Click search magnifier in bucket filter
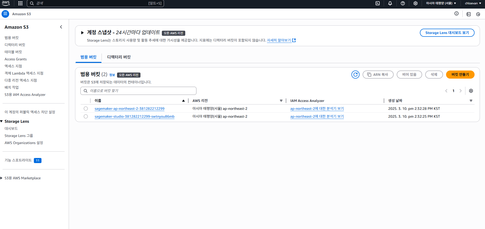This screenshot has height=229, width=485. 85,91
